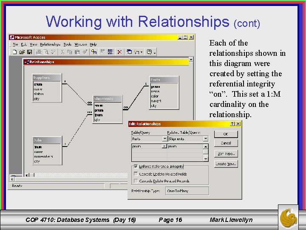Screen dimensions: 306x230
Task: Open the View menu
Action: (34, 44)
